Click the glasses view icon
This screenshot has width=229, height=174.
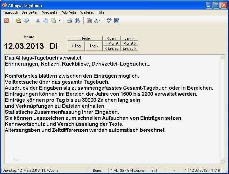point(97,21)
